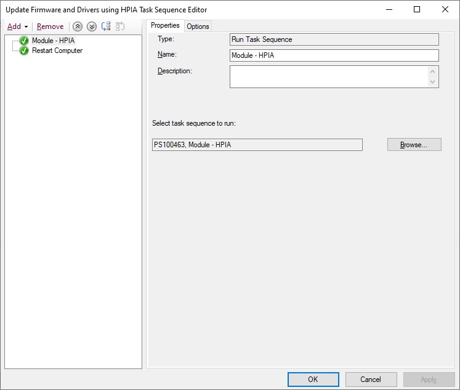
Task: Click into the Description text box
Action: 329,77
